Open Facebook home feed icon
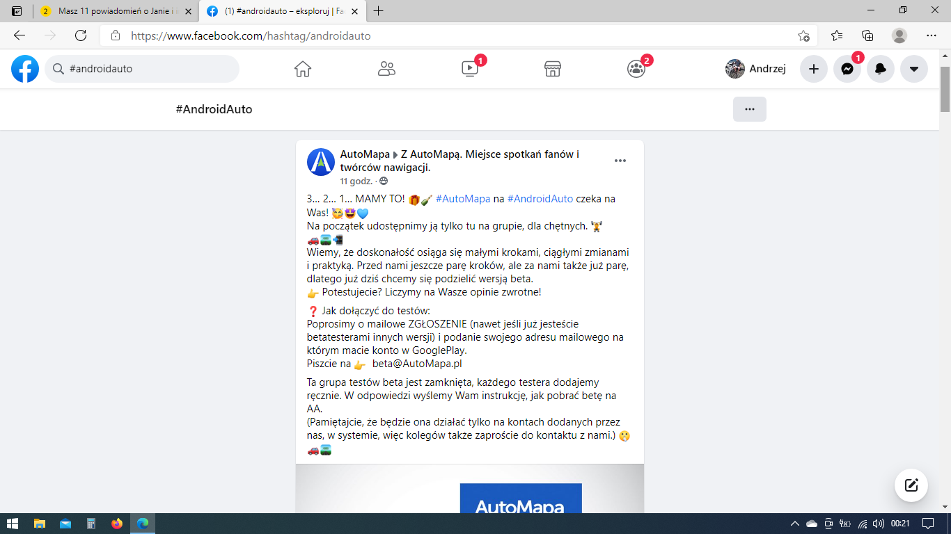951x534 pixels. [x=302, y=69]
